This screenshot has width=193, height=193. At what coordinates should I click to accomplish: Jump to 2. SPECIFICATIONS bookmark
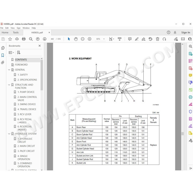[x=27, y=80]
